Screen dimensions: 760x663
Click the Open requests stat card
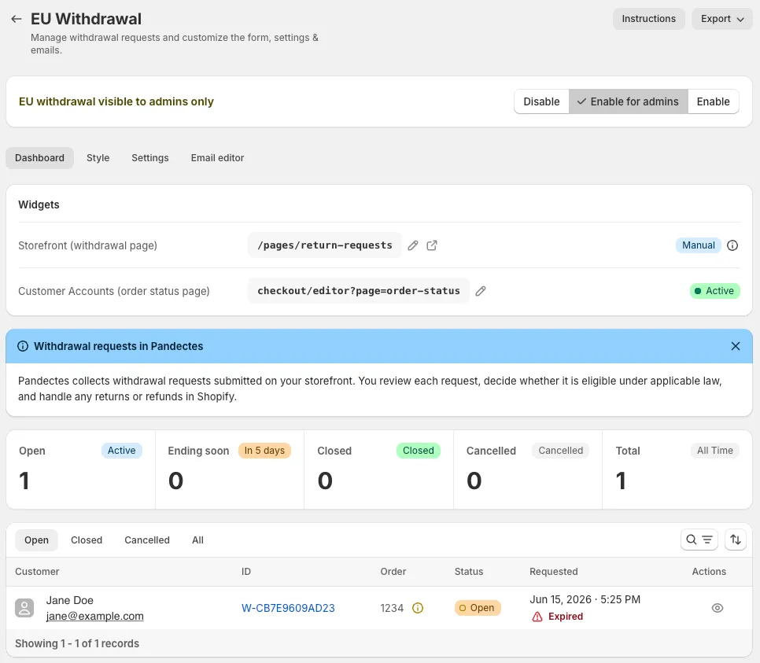click(x=80, y=470)
